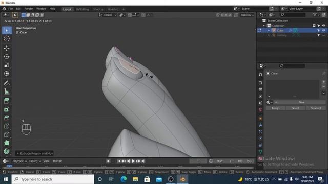Click the Deselect material button
328x184 pixels.
coord(316,108)
